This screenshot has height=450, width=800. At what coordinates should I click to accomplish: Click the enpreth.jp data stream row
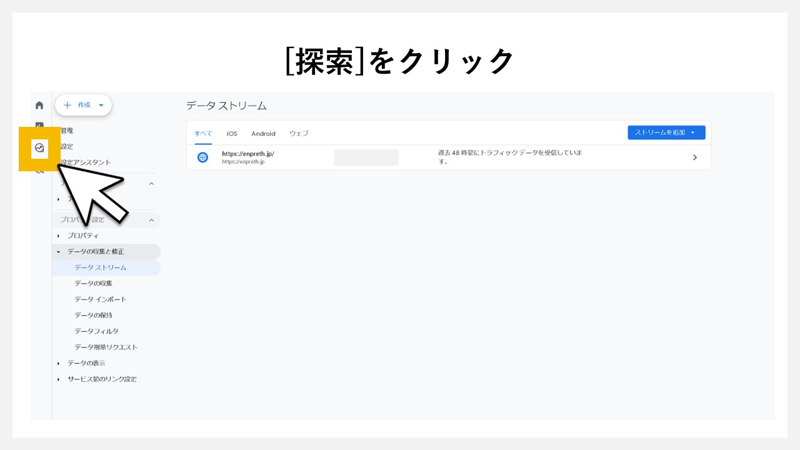pos(437,157)
